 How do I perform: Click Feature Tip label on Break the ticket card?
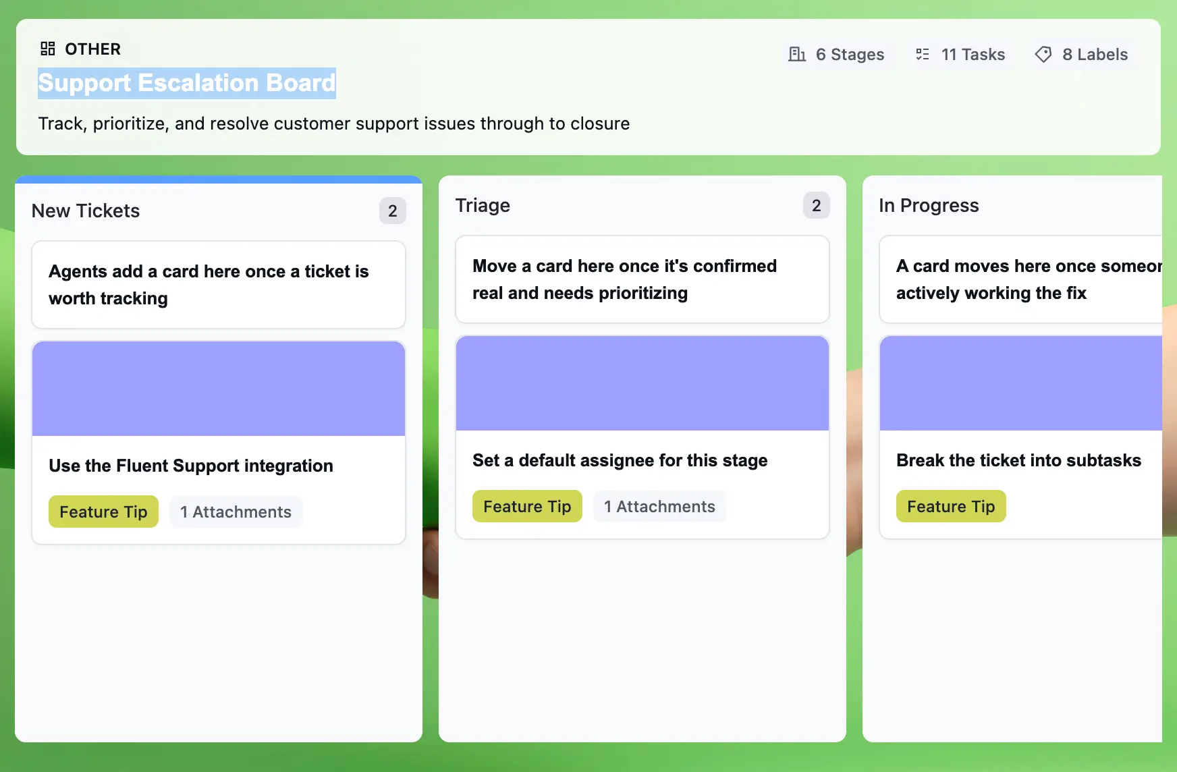click(951, 506)
